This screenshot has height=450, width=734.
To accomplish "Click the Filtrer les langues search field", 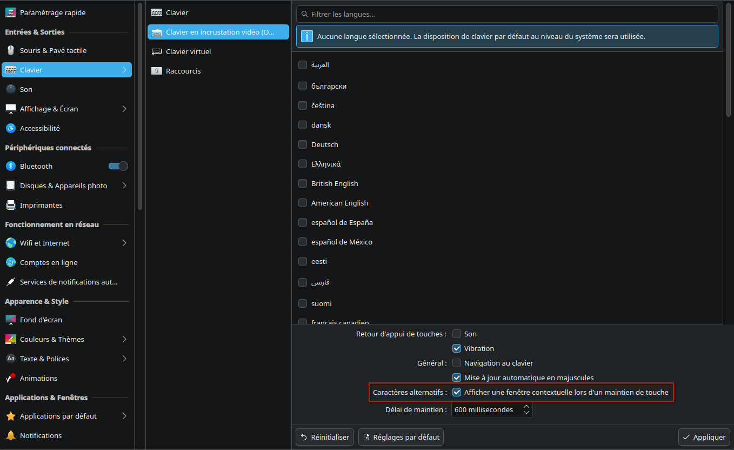I will [507, 14].
